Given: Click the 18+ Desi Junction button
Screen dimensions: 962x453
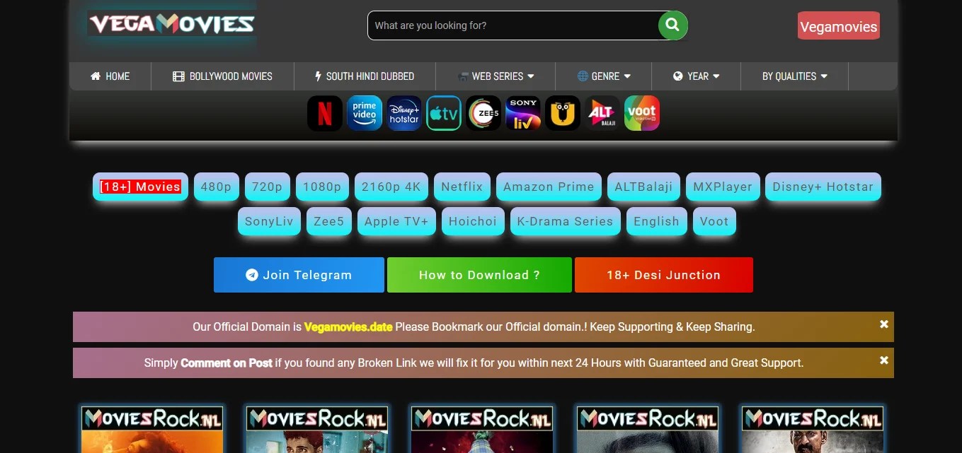Looking at the screenshot, I should (x=664, y=275).
